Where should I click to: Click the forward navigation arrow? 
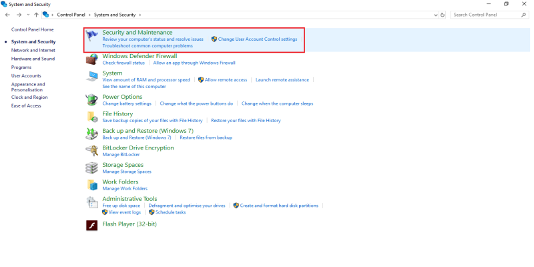(x=19, y=15)
